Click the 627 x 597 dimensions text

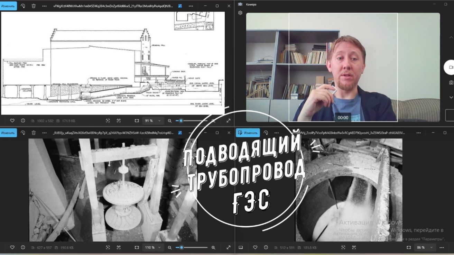[x=44, y=247]
